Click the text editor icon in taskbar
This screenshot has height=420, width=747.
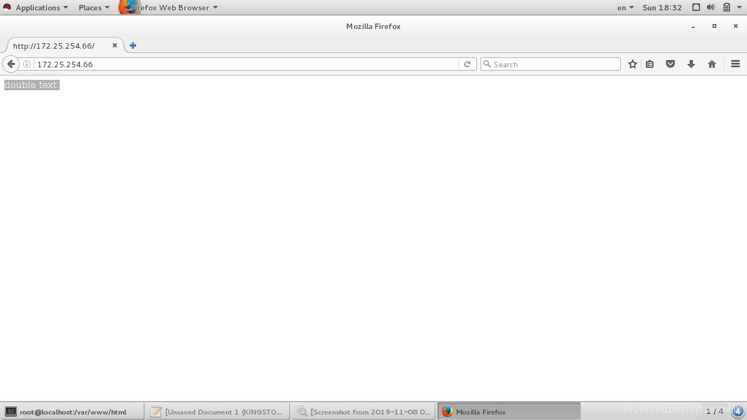156,412
